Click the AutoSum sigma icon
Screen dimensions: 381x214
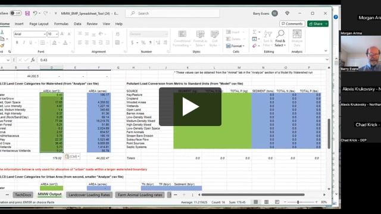click(x=254, y=32)
